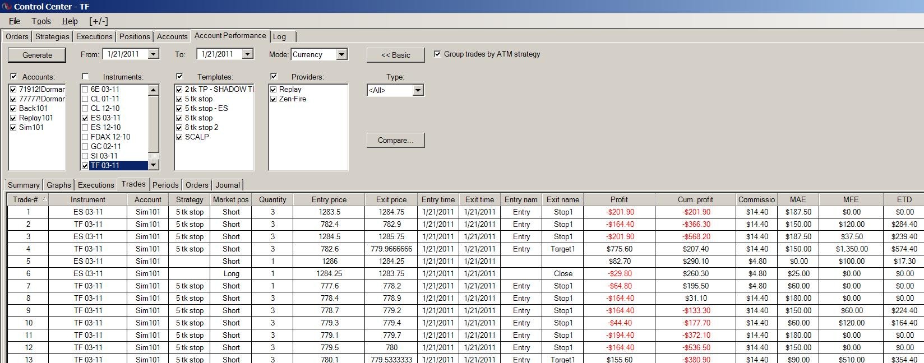Select the Long market position cell
The height and width of the screenshot is (363, 924).
(x=231, y=273)
